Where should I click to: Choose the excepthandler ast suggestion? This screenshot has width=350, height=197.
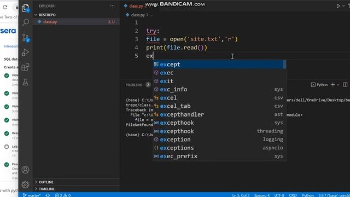click(219, 114)
